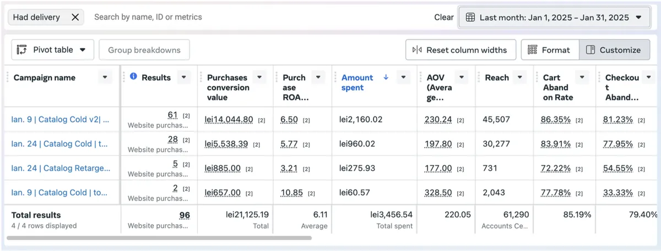Clear all filters with the Clear link
The image size is (661, 251).
point(444,17)
